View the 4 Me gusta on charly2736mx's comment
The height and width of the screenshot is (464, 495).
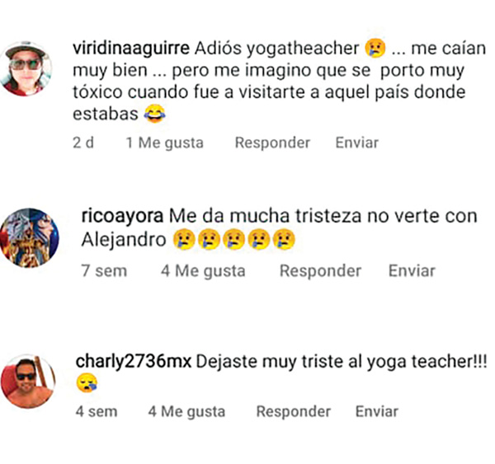click(186, 411)
